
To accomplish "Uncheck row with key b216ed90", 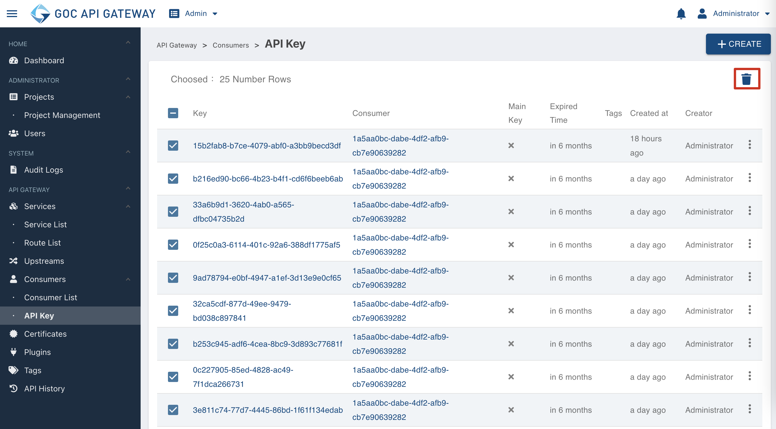I will coord(173,179).
